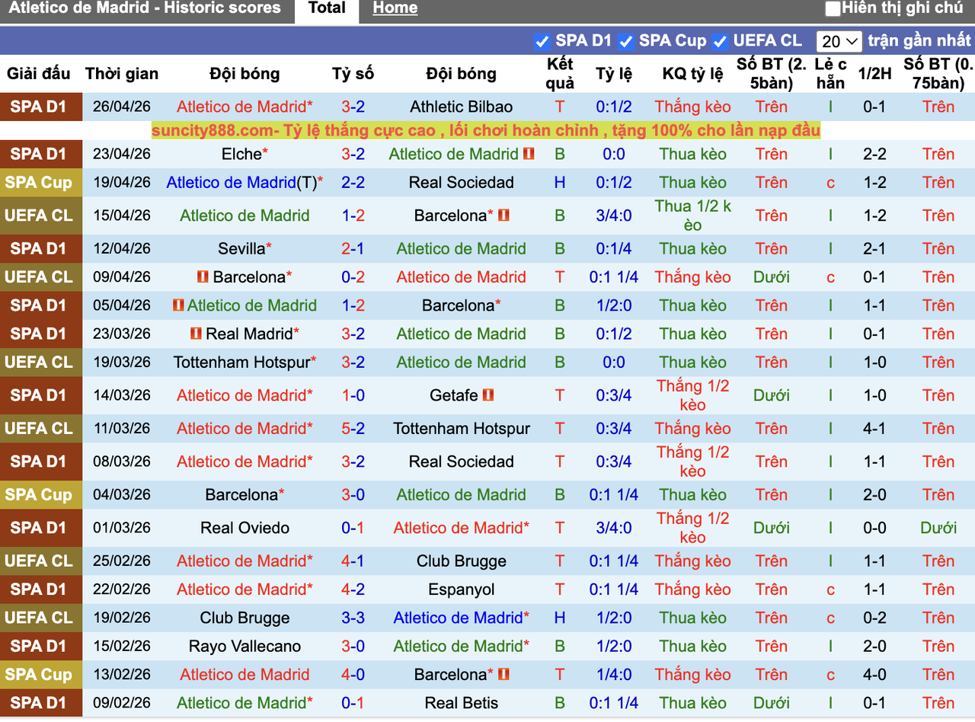Click the 3-2 score for 26/04/26 match
975x722 pixels.
pyautogui.click(x=353, y=107)
